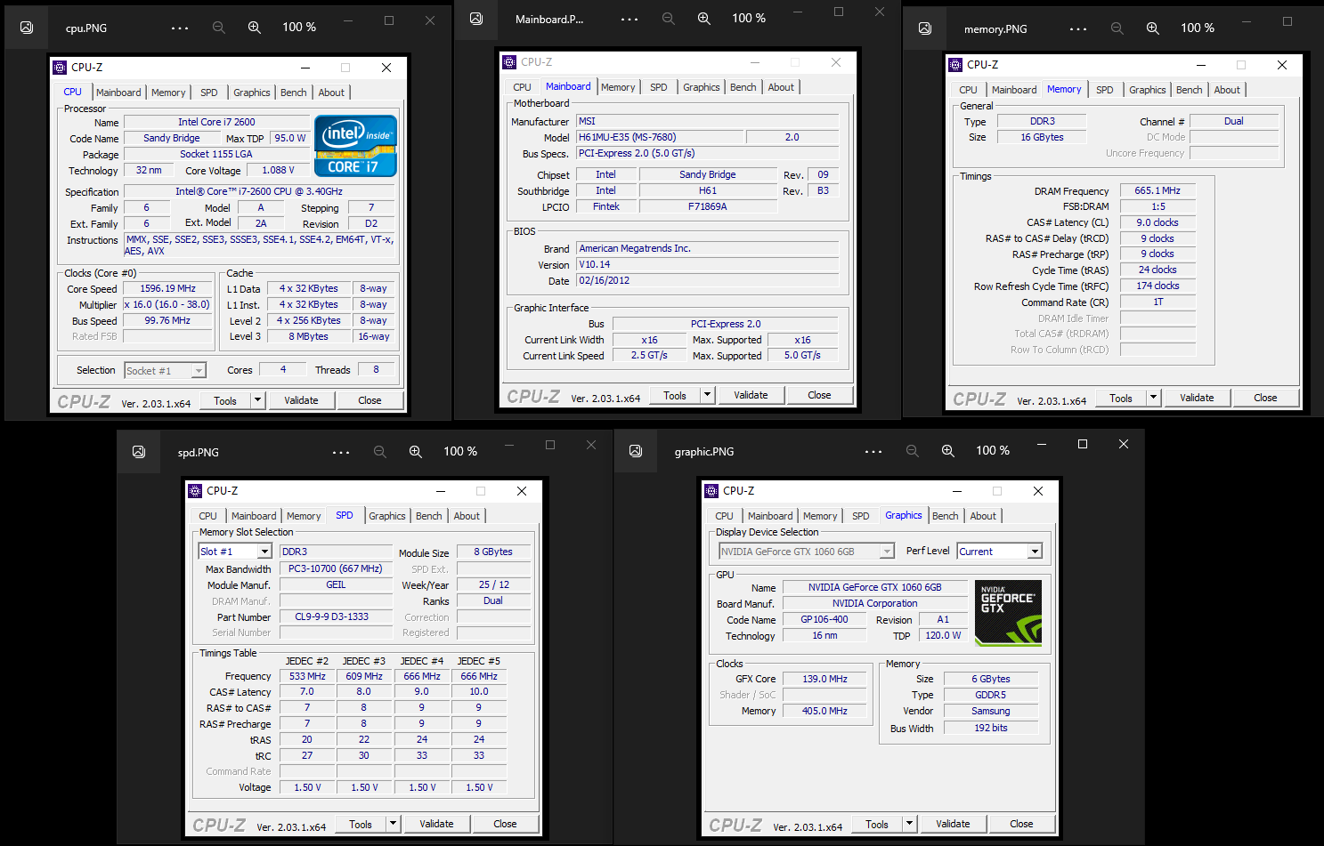Switch to Mainboard tab in cpu.PNG CPU-Z
Viewport: 1324px width, 846px height.
118,93
